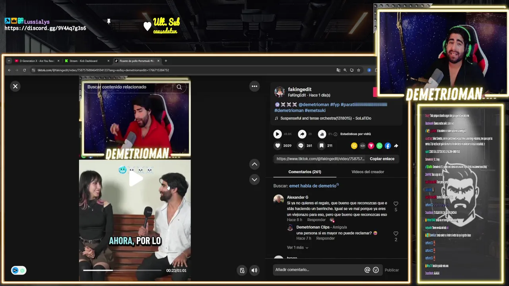Open vidIQ bar chart statistics icon
This screenshot has width=509, height=286.
pos(322,134)
